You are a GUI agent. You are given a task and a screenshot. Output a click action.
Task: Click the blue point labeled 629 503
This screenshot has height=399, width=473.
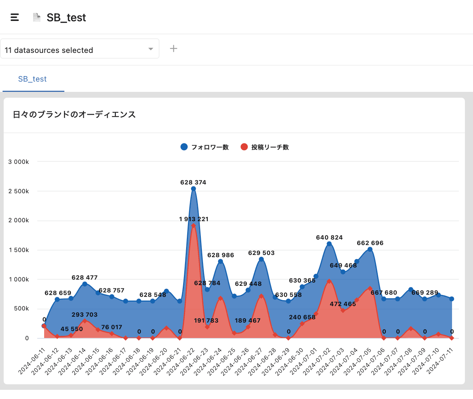pyautogui.click(x=261, y=259)
